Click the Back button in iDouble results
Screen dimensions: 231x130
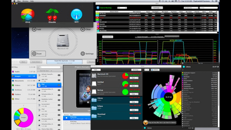23,62
